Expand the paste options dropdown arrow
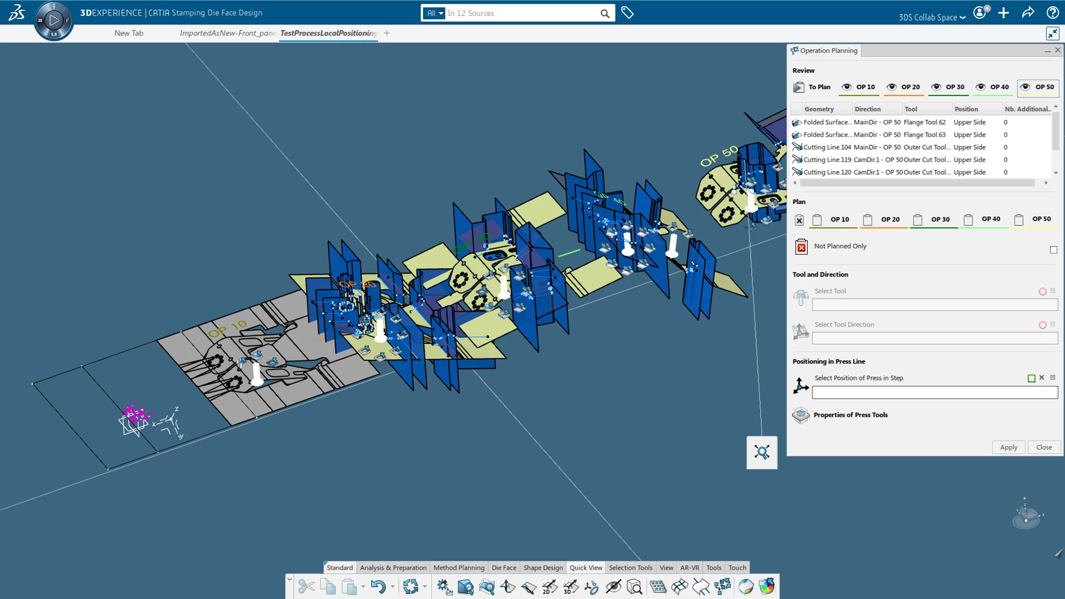Image resolution: width=1065 pixels, height=599 pixels. 363,586
